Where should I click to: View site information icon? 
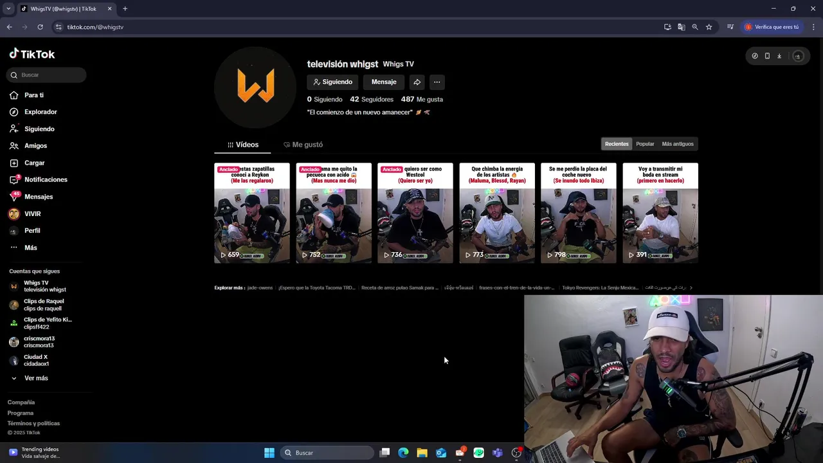59,27
